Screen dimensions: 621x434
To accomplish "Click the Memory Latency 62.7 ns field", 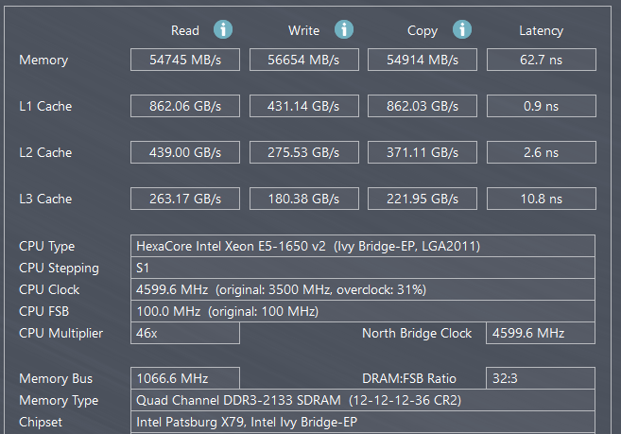I will pyautogui.click(x=541, y=60).
